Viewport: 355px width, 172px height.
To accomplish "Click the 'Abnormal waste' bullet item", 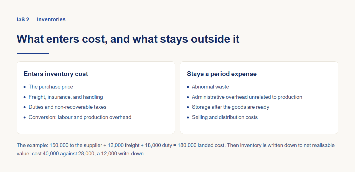I will [x=211, y=87].
